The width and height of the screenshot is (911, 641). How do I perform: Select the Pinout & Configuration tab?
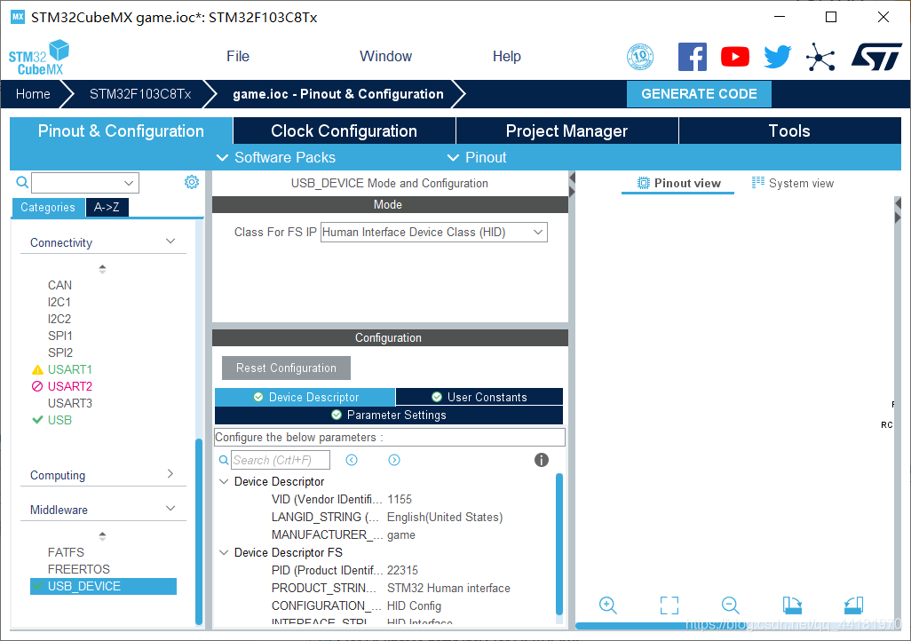click(x=121, y=131)
